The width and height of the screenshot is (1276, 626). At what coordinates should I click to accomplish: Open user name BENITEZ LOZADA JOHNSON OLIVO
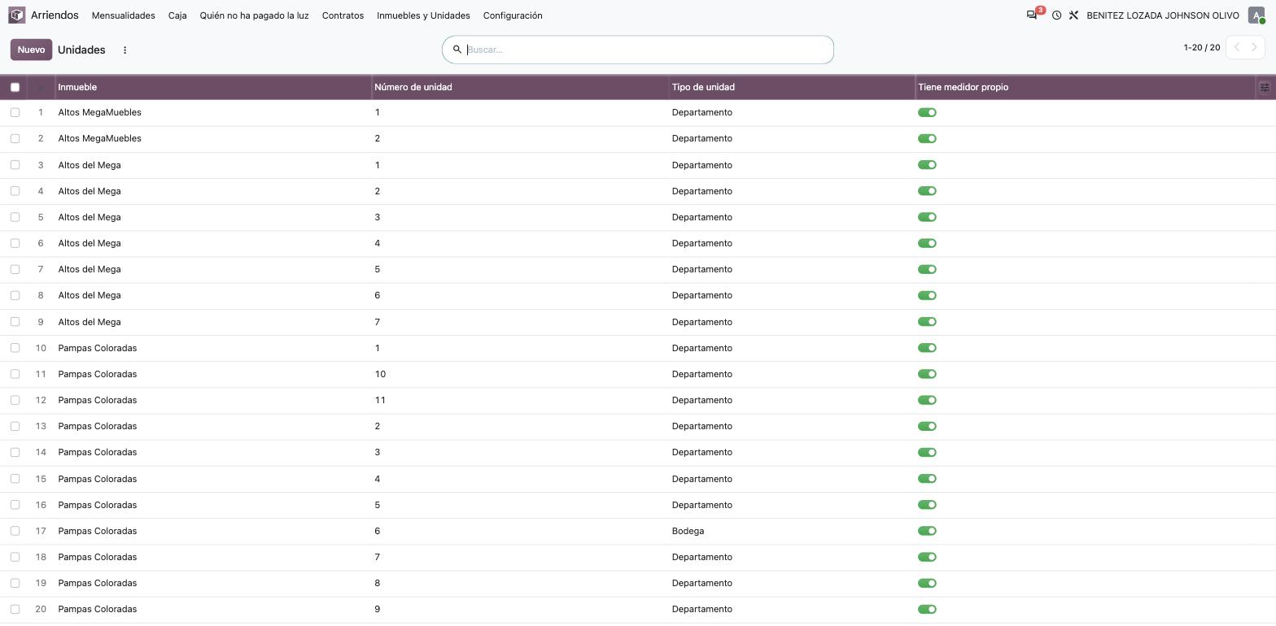(1163, 15)
